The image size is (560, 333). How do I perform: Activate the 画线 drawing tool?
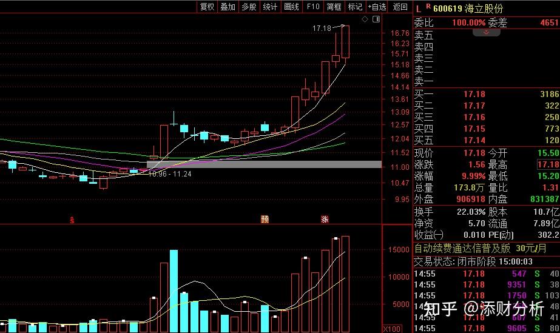pos(291,7)
